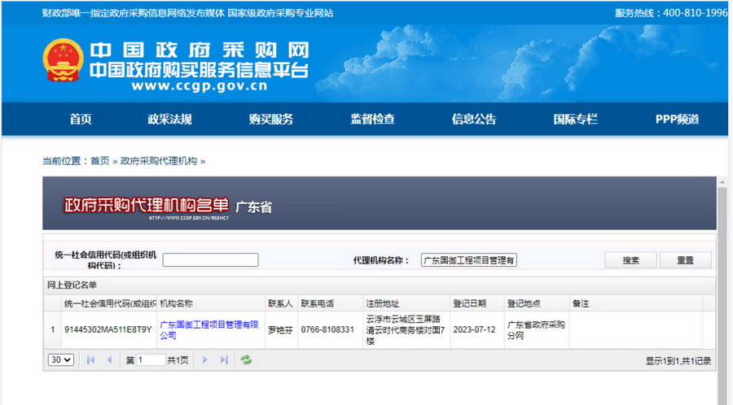Select contact name 罗艳芬 cell
733x405 pixels.
point(280,330)
